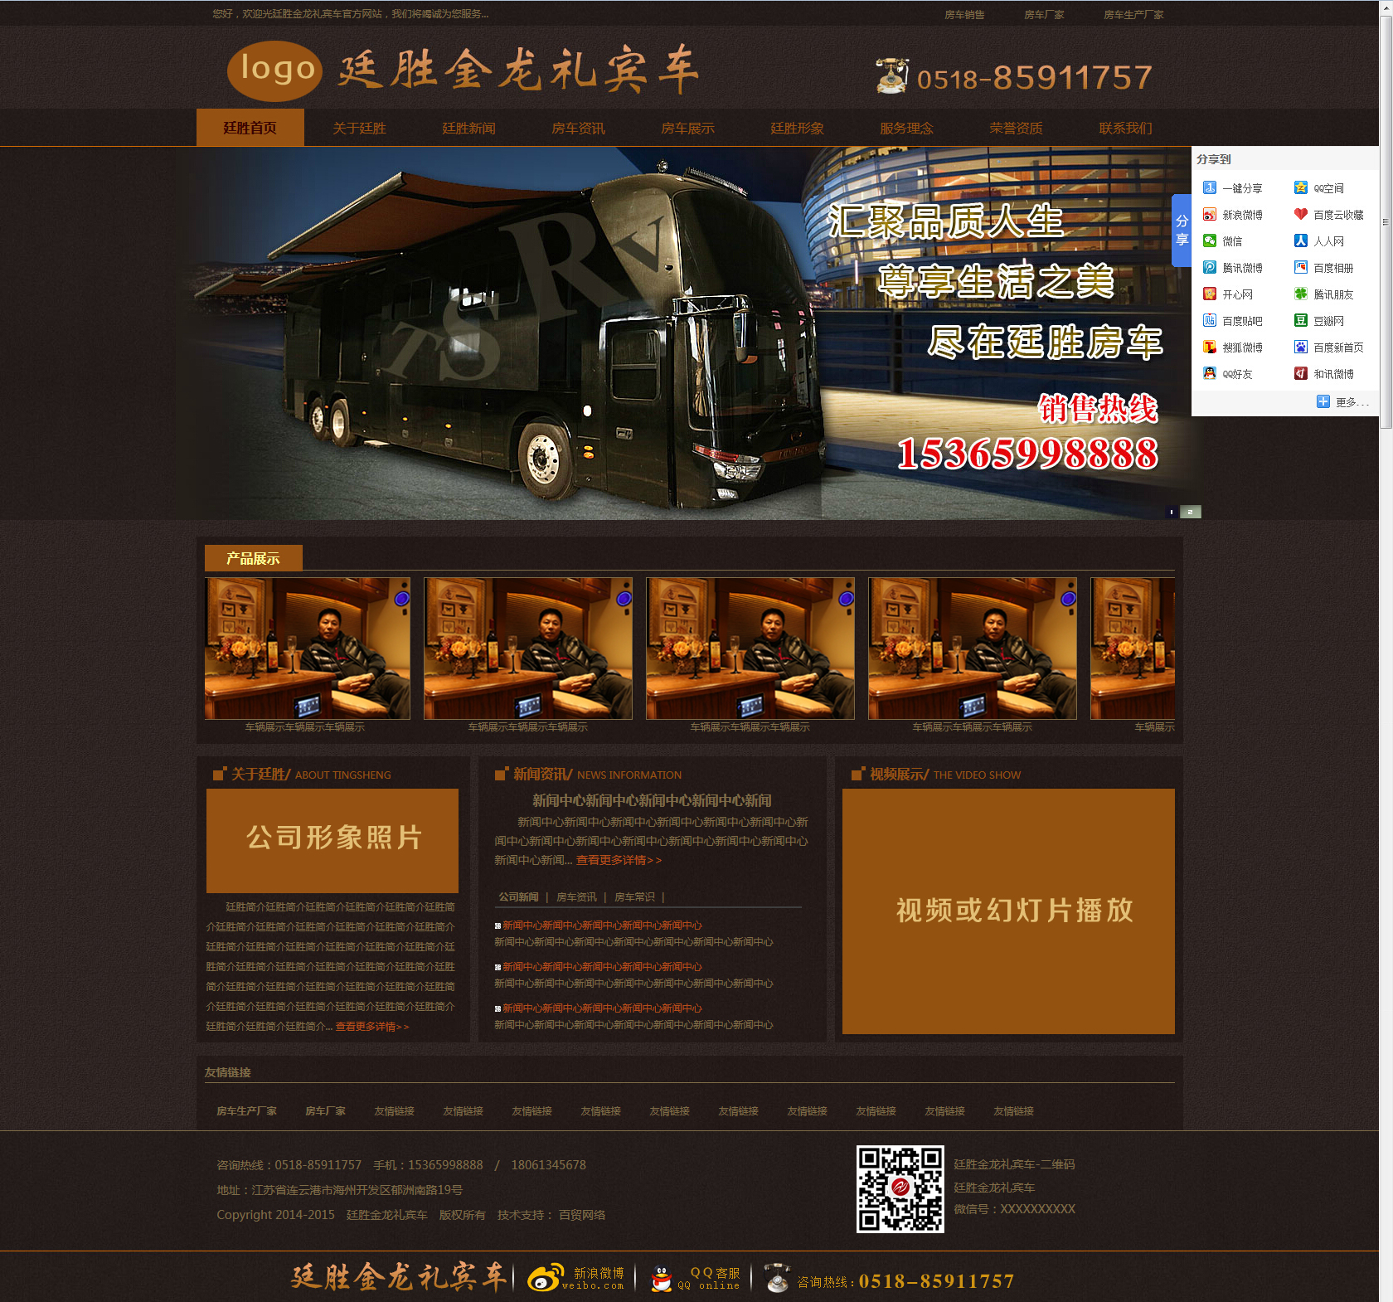Click the 人人网 share icon

tap(1301, 241)
